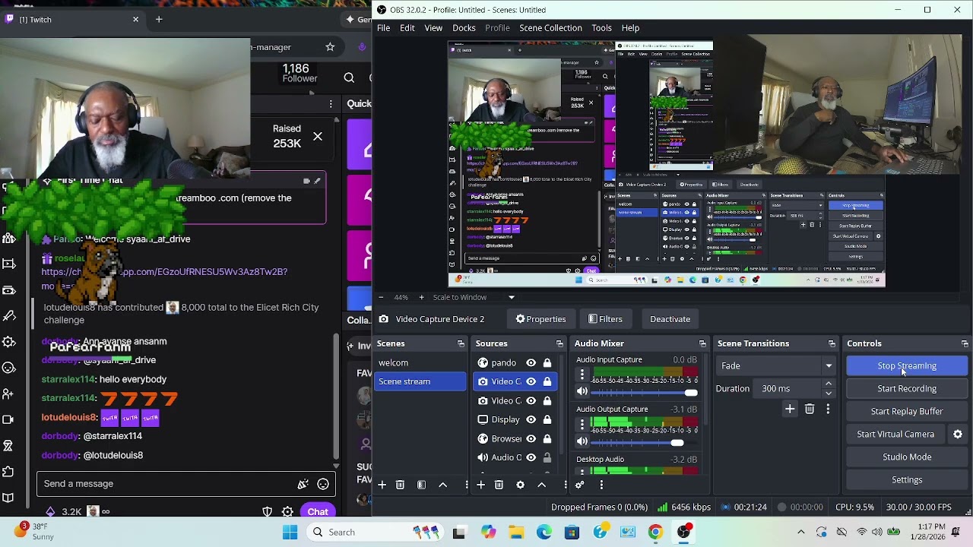Click Start Replay Buffer button

907,412
